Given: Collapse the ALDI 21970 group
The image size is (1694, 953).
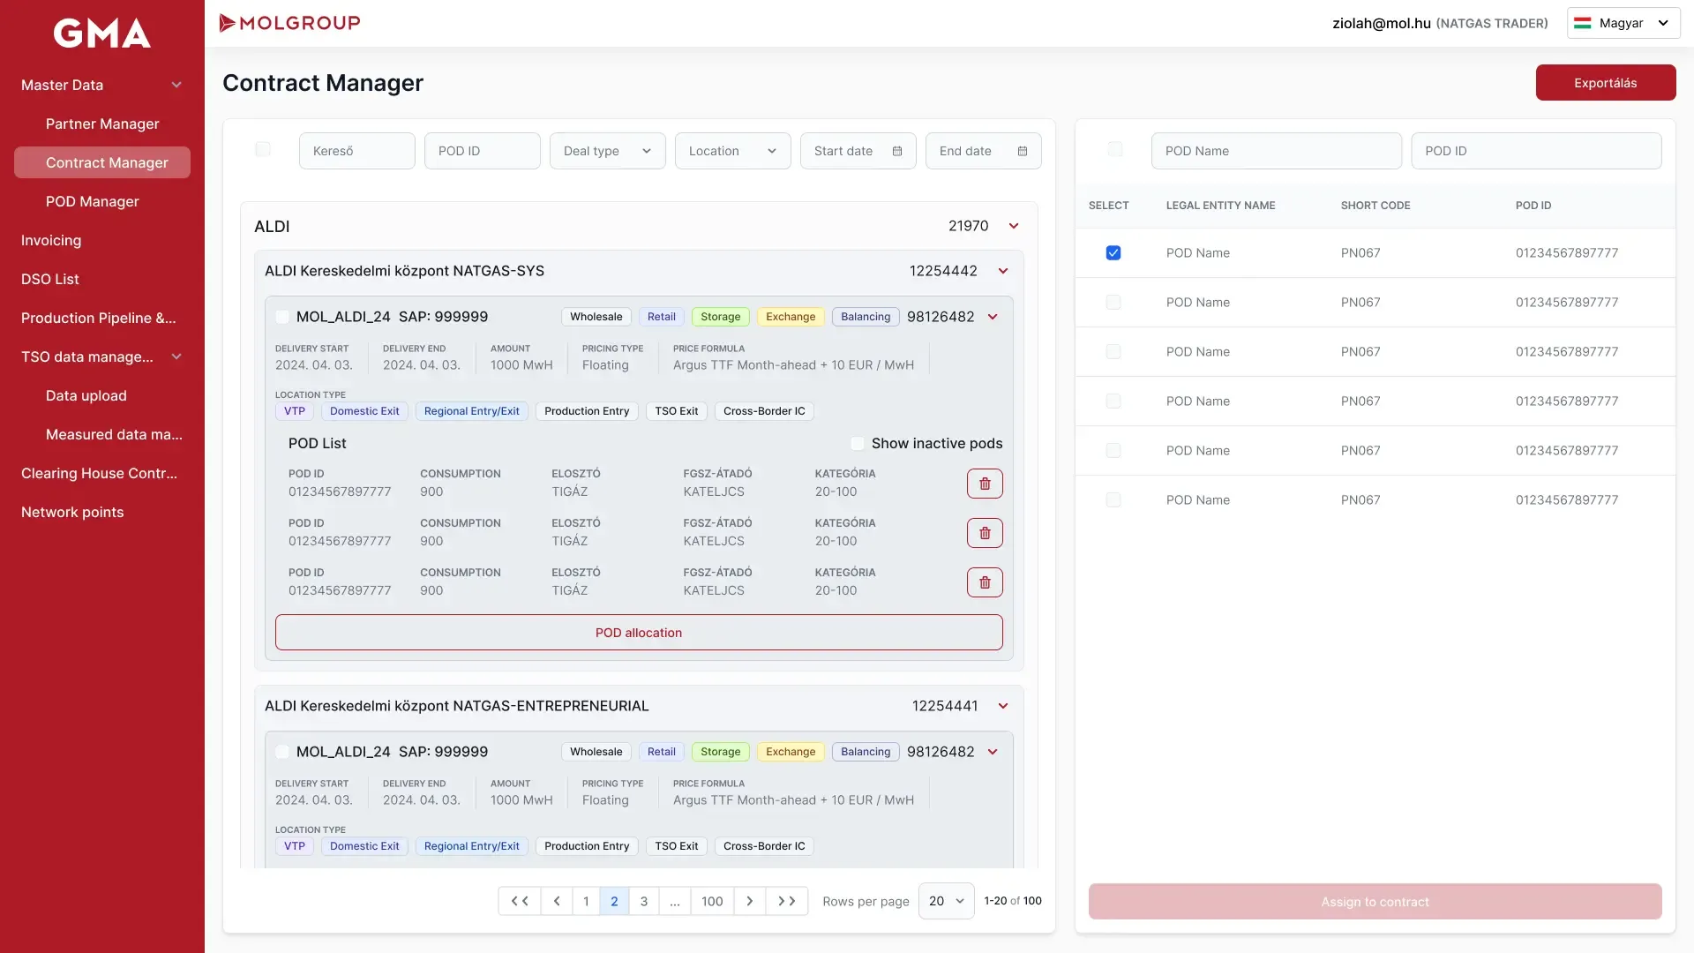Looking at the screenshot, I should coord(1014,226).
